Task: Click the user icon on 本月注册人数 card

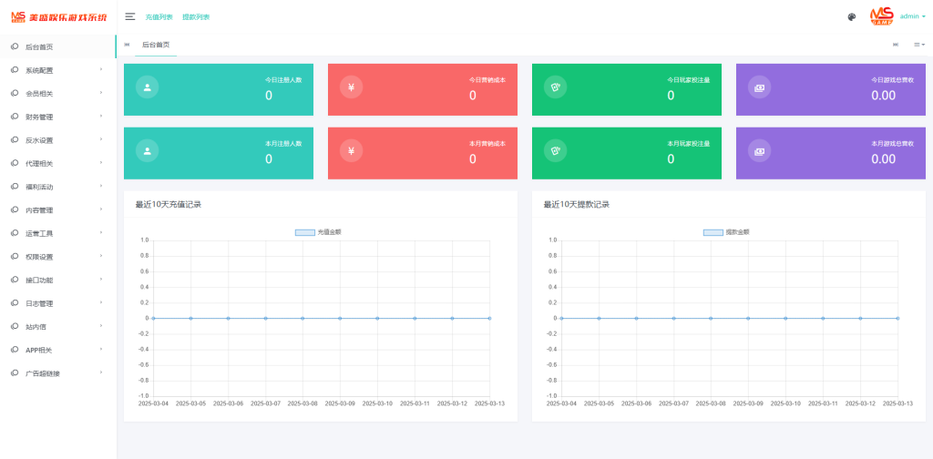Action: 147,151
